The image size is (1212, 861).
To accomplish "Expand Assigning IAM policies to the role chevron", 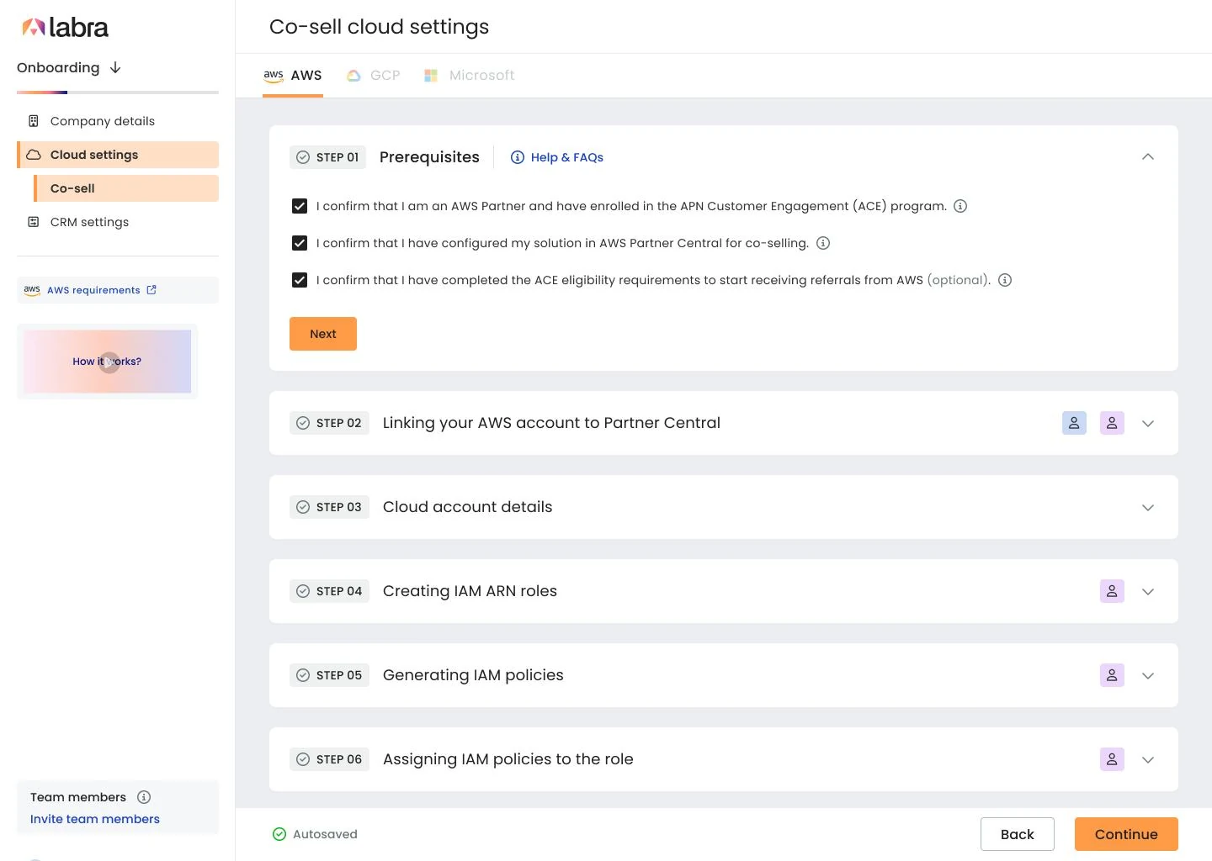I will tap(1148, 759).
